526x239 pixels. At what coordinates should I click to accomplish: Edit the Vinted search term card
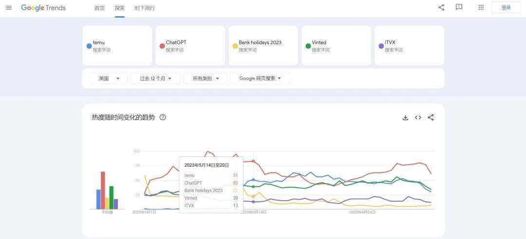(x=336, y=46)
